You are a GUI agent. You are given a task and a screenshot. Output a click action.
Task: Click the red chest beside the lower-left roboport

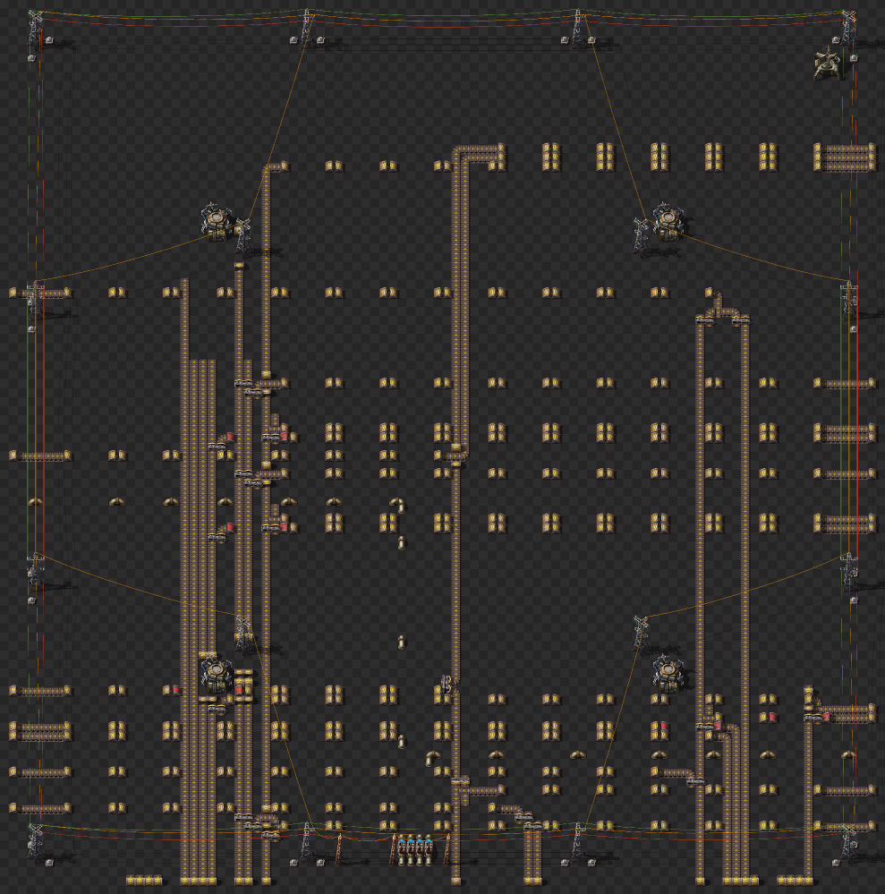click(239, 691)
